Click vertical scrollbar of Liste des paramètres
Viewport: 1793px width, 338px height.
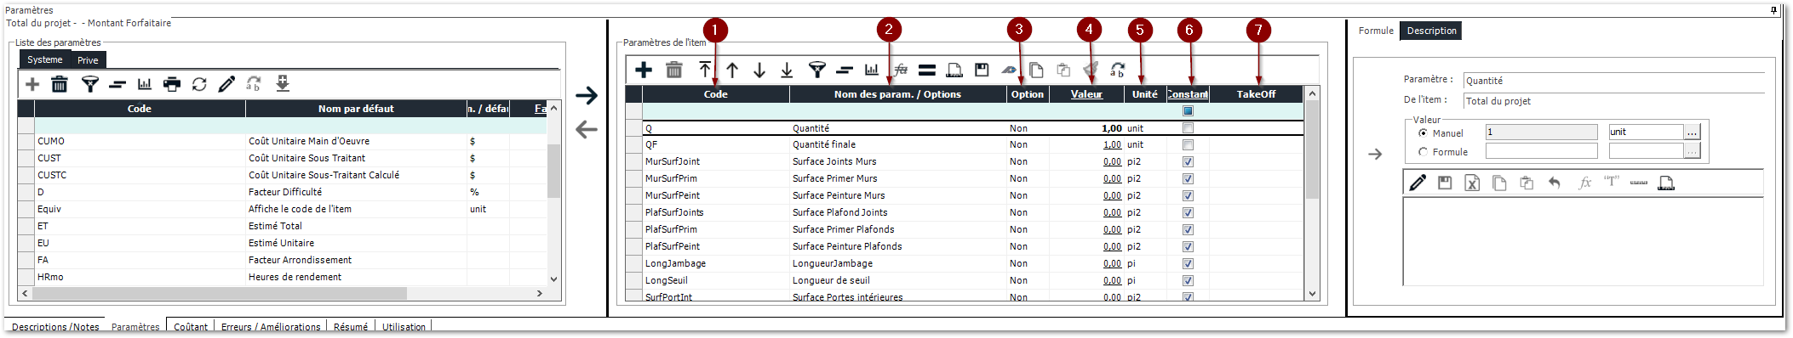tap(553, 193)
